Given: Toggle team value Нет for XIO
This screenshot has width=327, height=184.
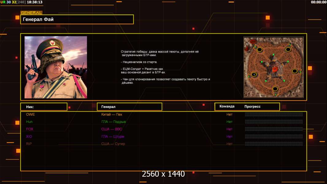Looking at the screenshot, I should coord(229,136).
